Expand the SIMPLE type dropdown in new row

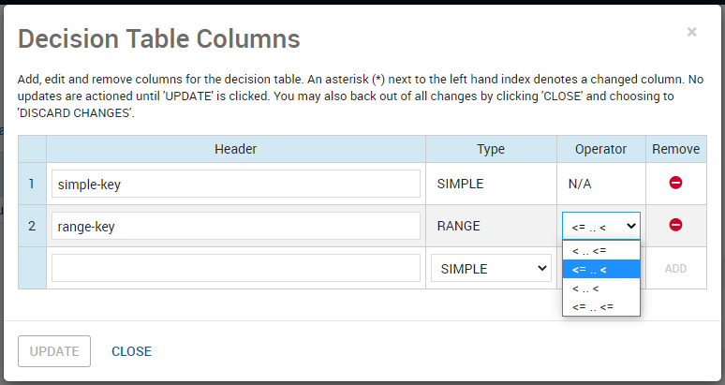tap(490, 269)
